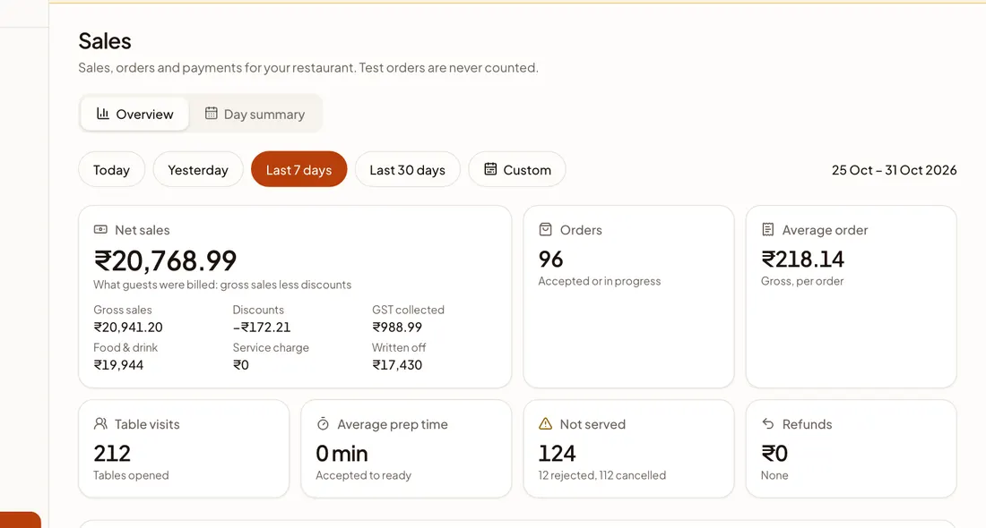Select the Last 7 days filter
The height and width of the screenshot is (528, 986).
coord(298,169)
